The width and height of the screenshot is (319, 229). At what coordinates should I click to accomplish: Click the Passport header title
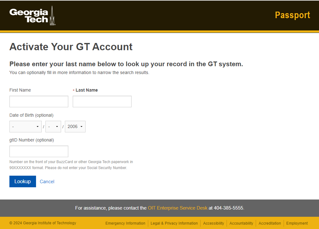click(292, 15)
